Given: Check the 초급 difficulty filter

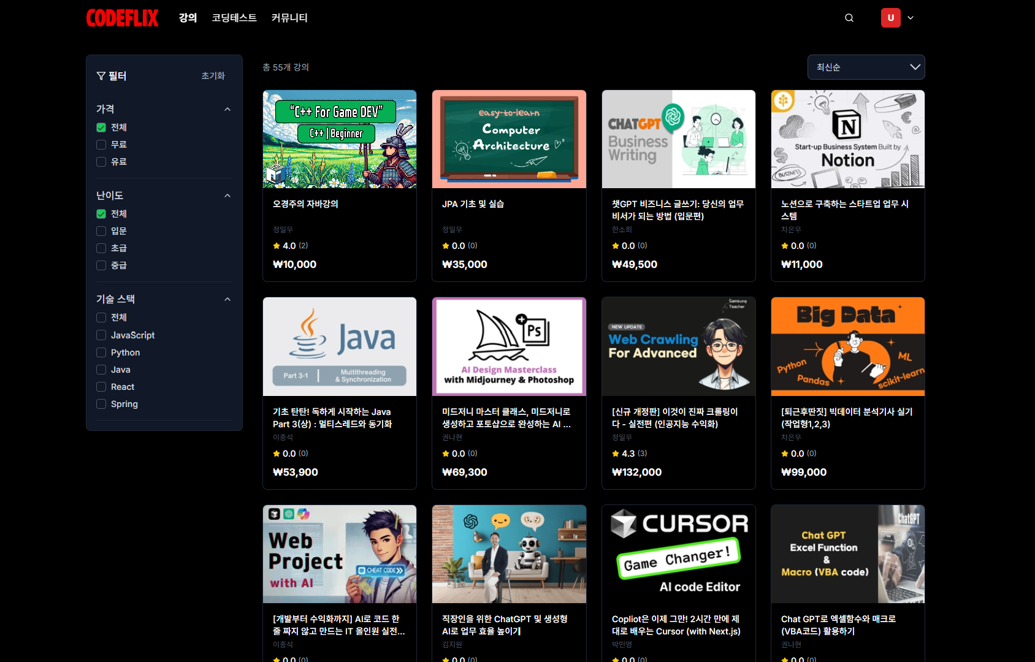Looking at the screenshot, I should [101, 248].
